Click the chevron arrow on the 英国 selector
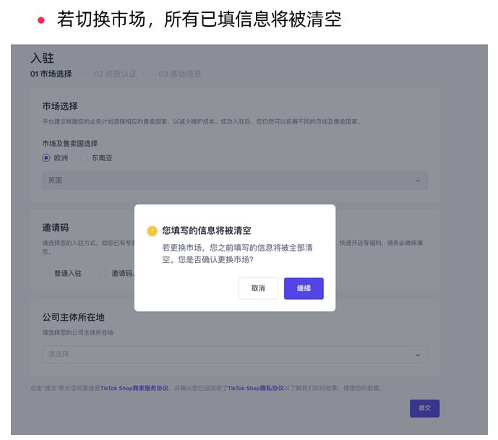 tap(417, 181)
